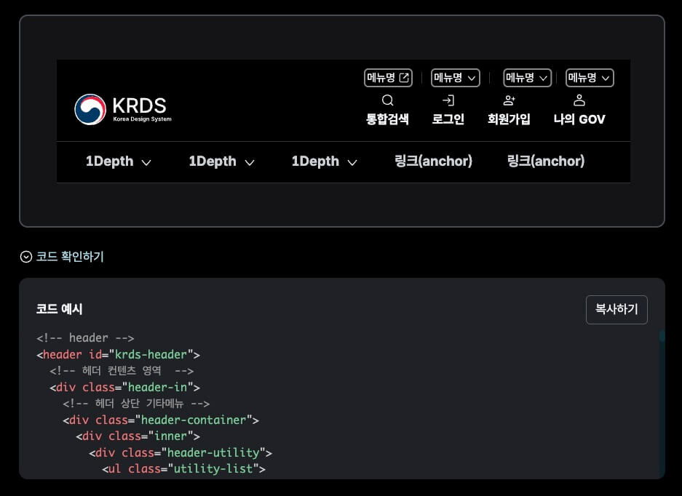
Task: Click the '<!-- header -->' comment line
Action: coord(85,337)
